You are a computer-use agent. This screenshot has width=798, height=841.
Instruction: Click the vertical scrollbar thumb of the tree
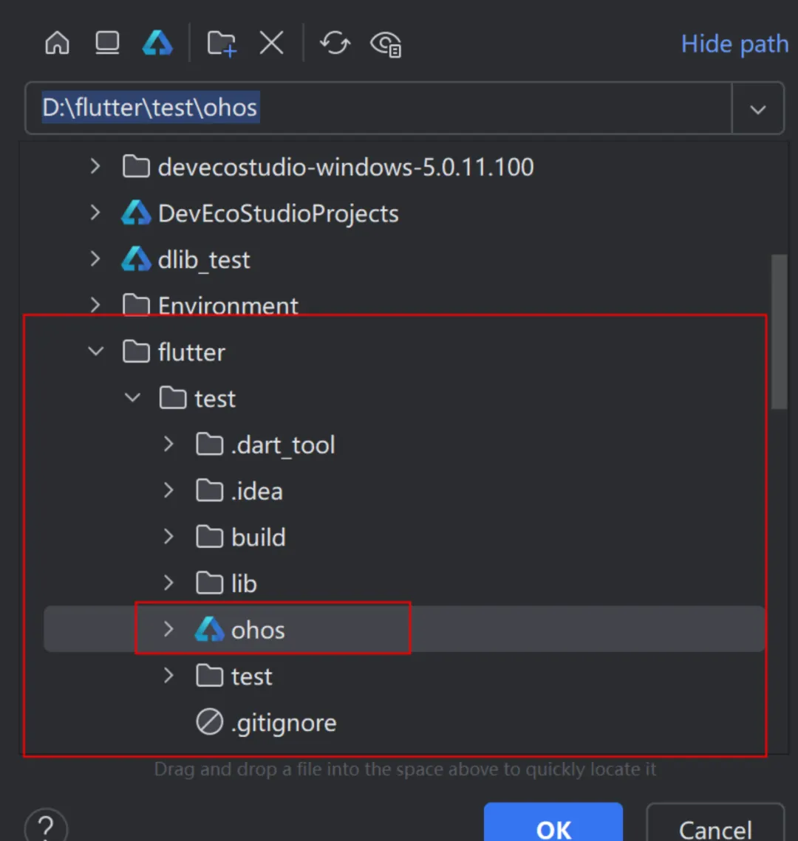[780, 332]
